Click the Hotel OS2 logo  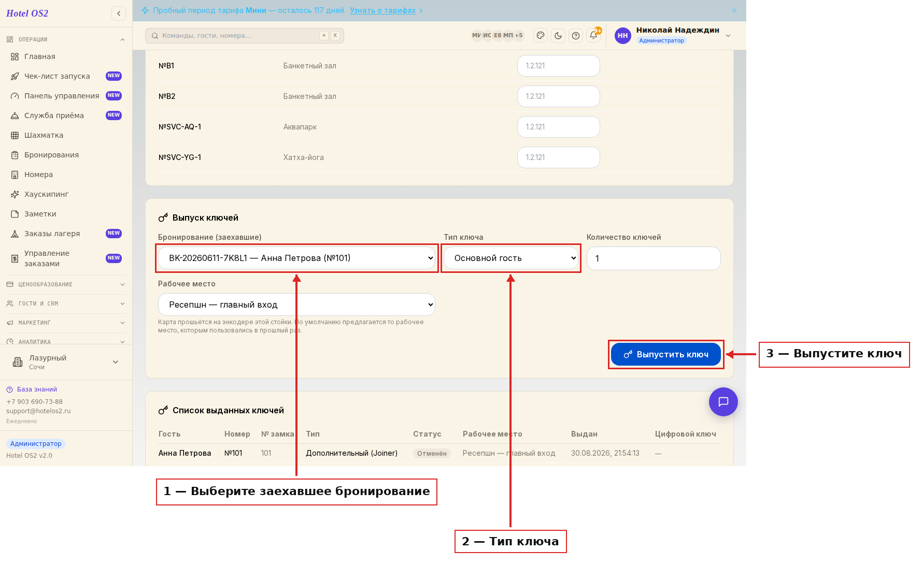(27, 13)
